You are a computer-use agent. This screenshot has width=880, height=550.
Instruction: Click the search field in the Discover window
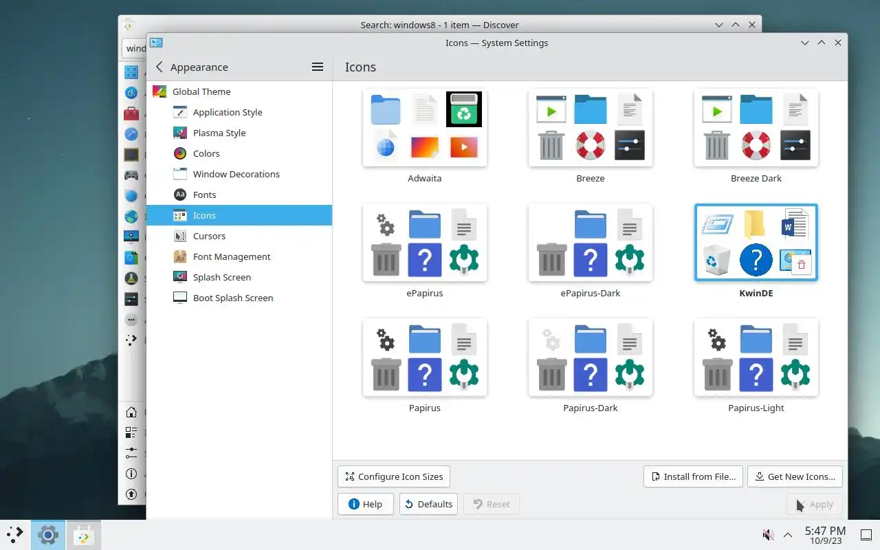point(135,48)
